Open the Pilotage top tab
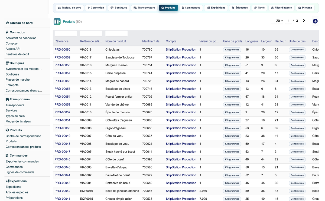Screen dimensions: 325x201 tap(305, 8)
